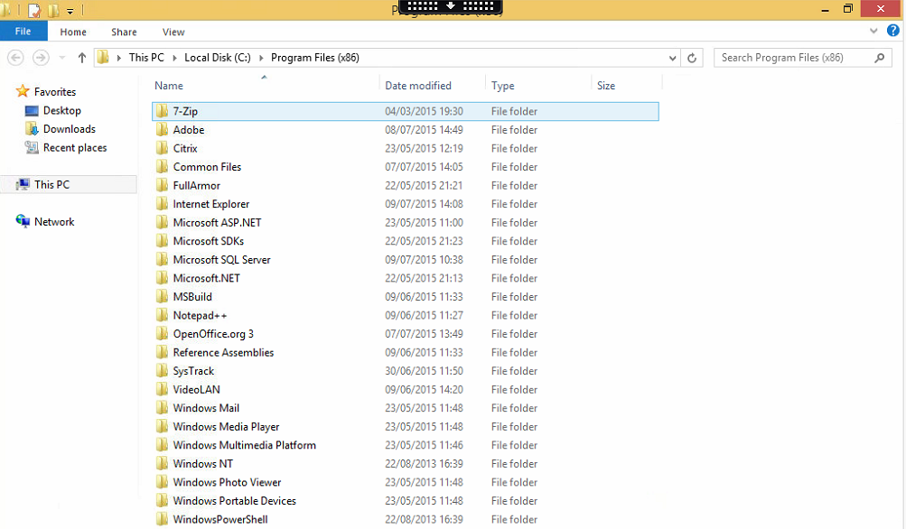The height and width of the screenshot is (529, 906).
Task: Select the Adobe folder icon
Action: pyautogui.click(x=163, y=129)
